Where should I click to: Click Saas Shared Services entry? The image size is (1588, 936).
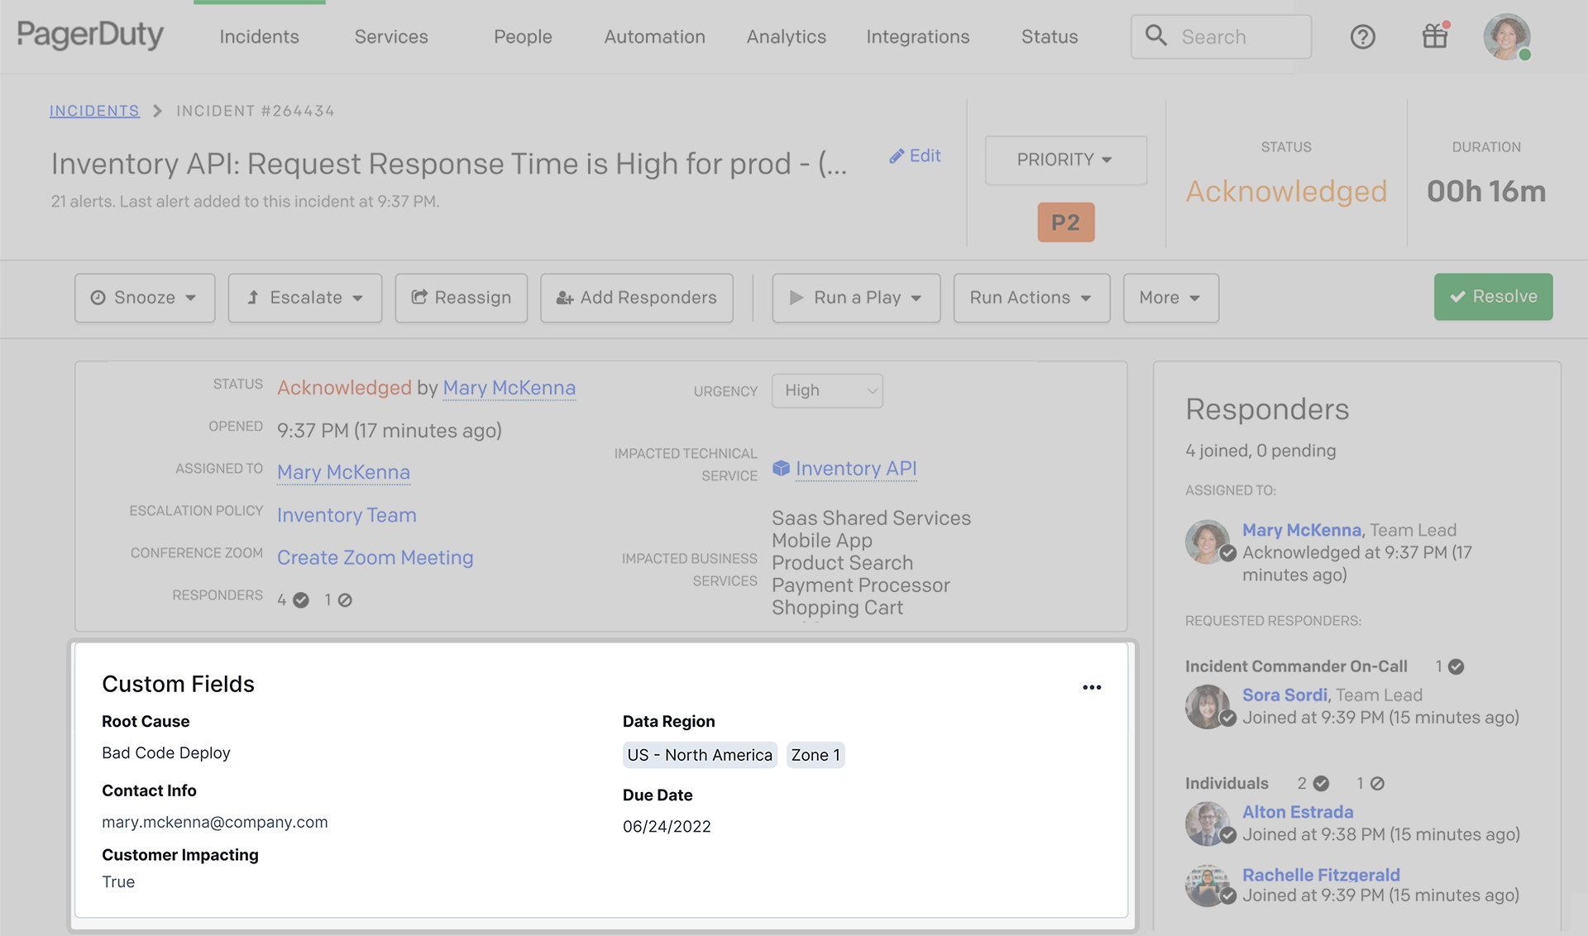point(871,518)
